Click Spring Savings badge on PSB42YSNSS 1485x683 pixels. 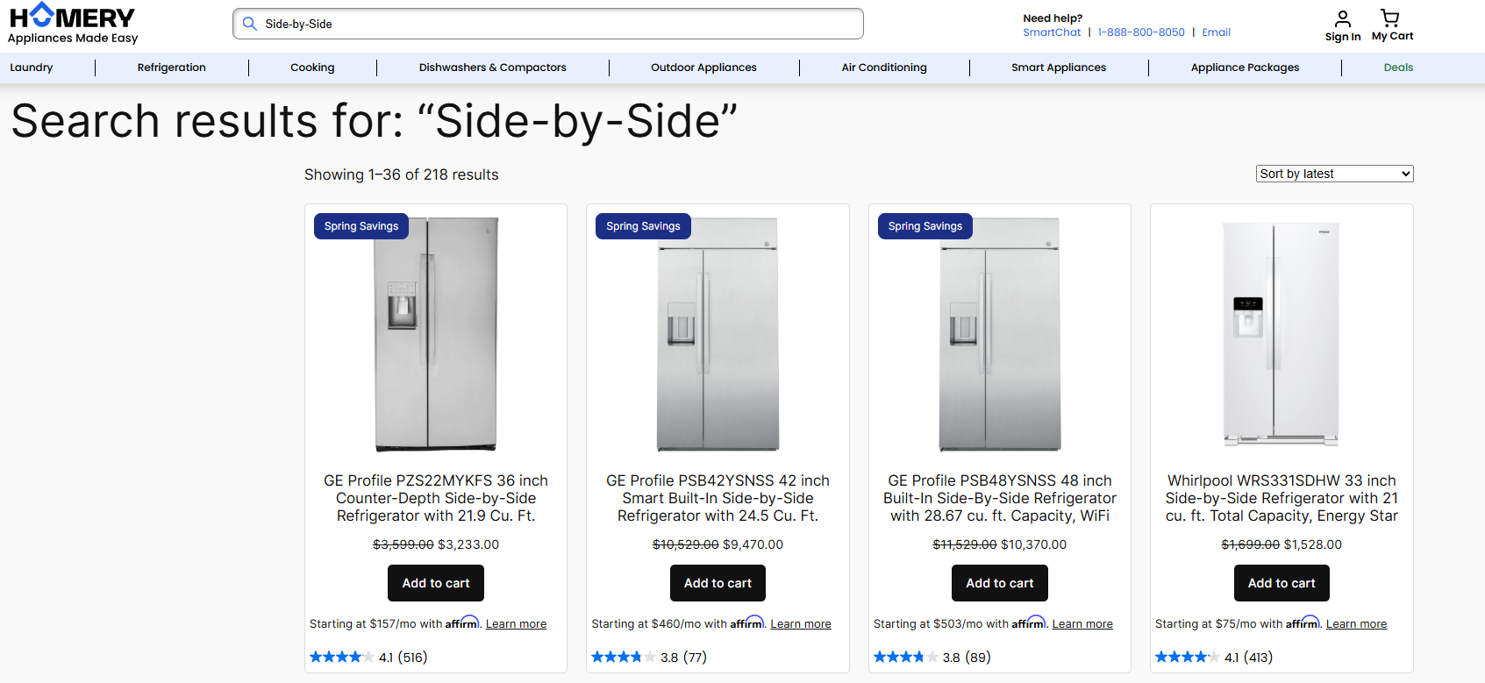(x=643, y=226)
